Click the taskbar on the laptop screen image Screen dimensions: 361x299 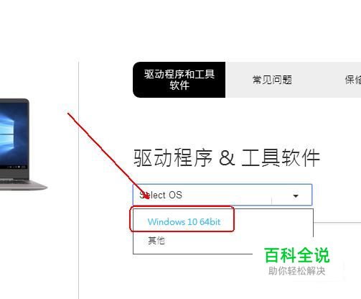[x=14, y=167]
